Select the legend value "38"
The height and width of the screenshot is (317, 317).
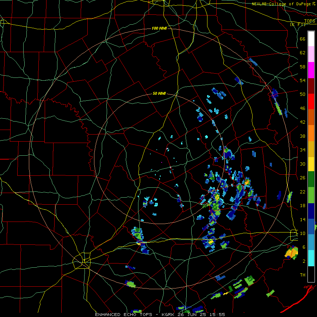[303, 136]
